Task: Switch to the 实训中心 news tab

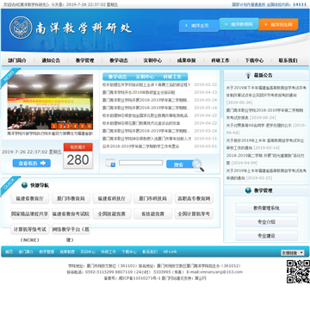Action: (x=145, y=77)
